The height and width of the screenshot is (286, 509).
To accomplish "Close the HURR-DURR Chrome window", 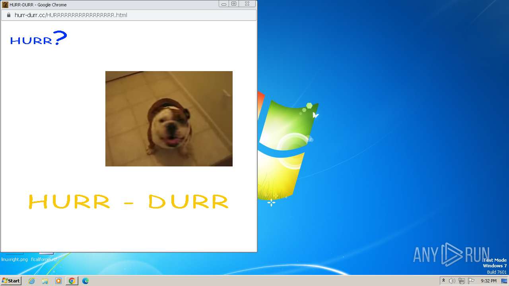I will click(247, 4).
